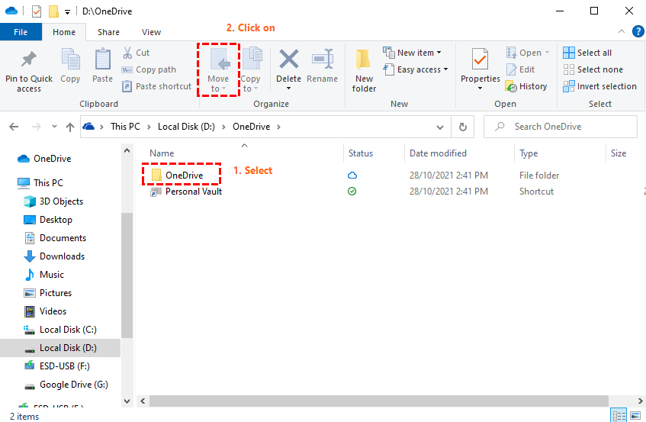Click the quick access New folder icon in title bar
646x422 pixels.
point(53,11)
